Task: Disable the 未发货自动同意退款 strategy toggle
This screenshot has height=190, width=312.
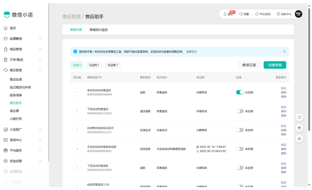Action: pos(240,92)
